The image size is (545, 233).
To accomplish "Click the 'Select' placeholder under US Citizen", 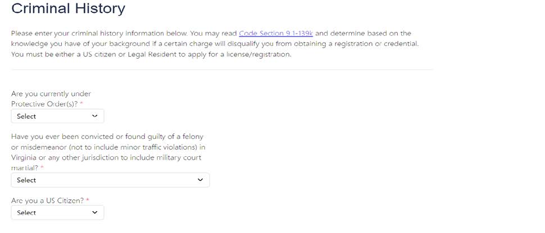I will click(x=26, y=213).
